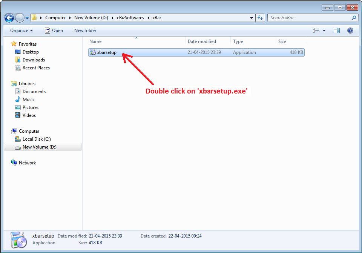Click the Network icon in sidebar

pos(14,163)
